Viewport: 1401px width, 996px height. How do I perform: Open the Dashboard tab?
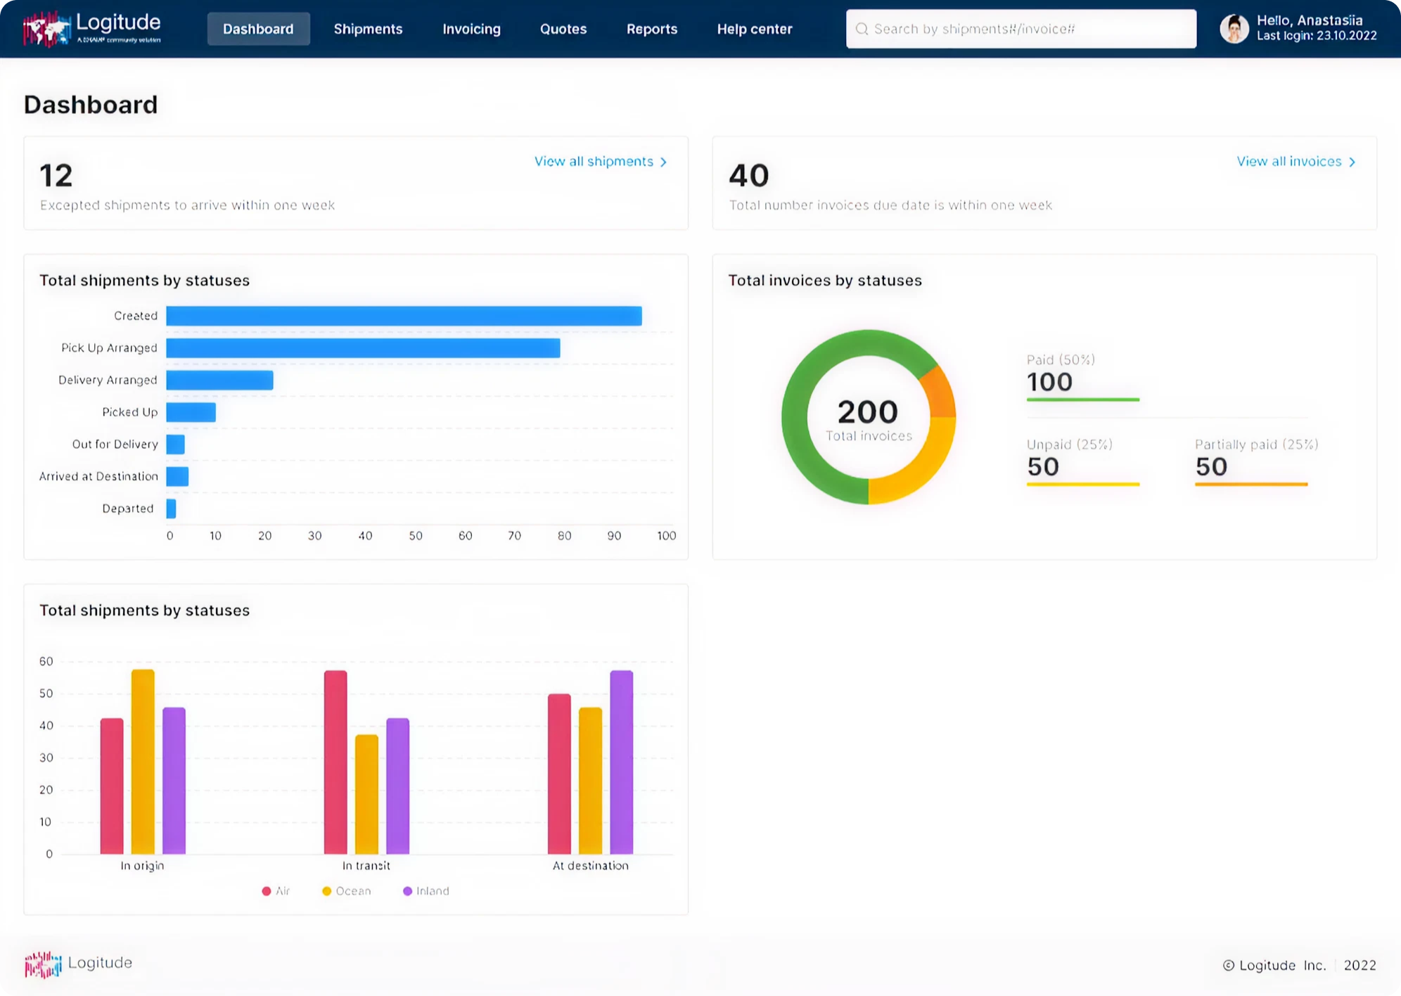coord(258,29)
